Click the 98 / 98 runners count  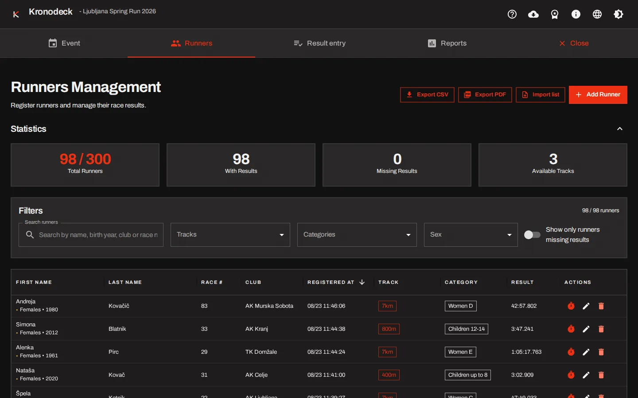pyautogui.click(x=601, y=210)
